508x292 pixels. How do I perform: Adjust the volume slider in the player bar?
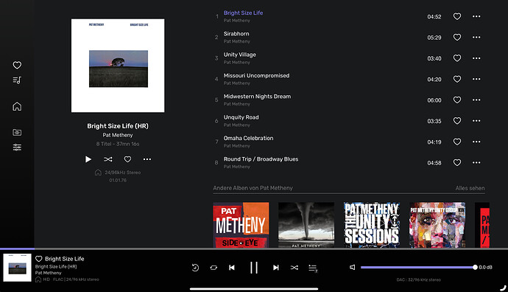point(418,268)
